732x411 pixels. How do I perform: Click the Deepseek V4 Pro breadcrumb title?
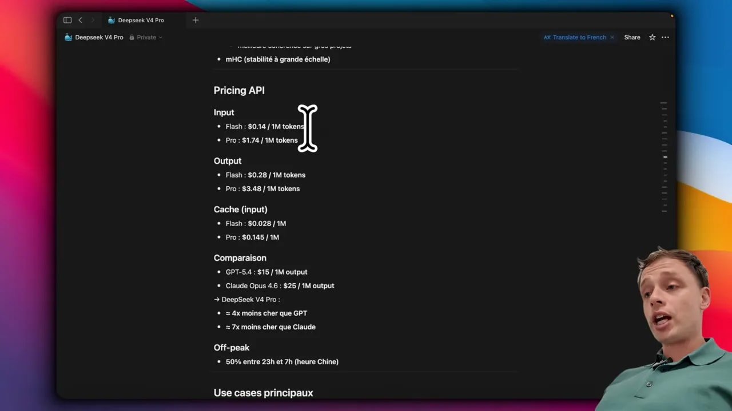(x=99, y=37)
